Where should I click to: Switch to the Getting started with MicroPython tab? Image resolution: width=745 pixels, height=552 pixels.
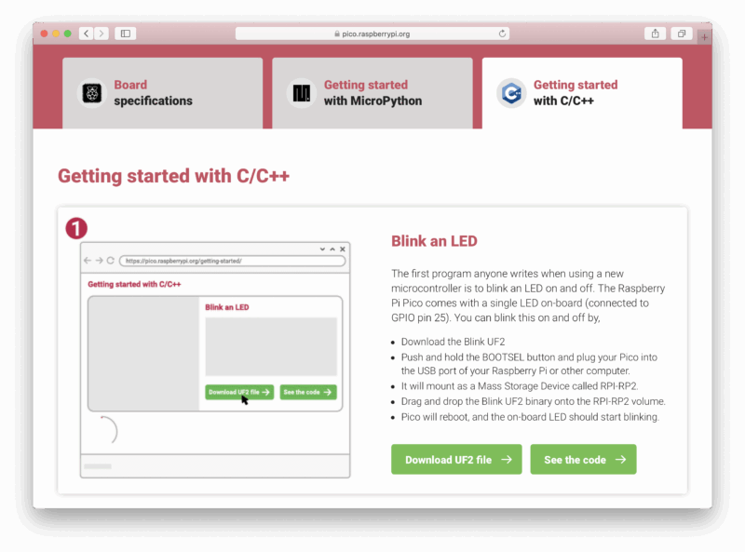coord(372,93)
